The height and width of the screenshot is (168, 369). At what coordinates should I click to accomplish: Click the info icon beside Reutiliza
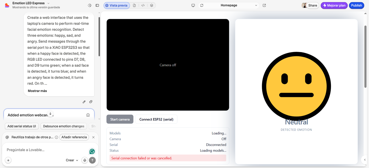tap(57, 137)
